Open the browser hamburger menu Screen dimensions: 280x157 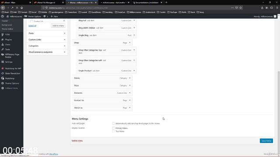pyautogui.click(x=277, y=8)
